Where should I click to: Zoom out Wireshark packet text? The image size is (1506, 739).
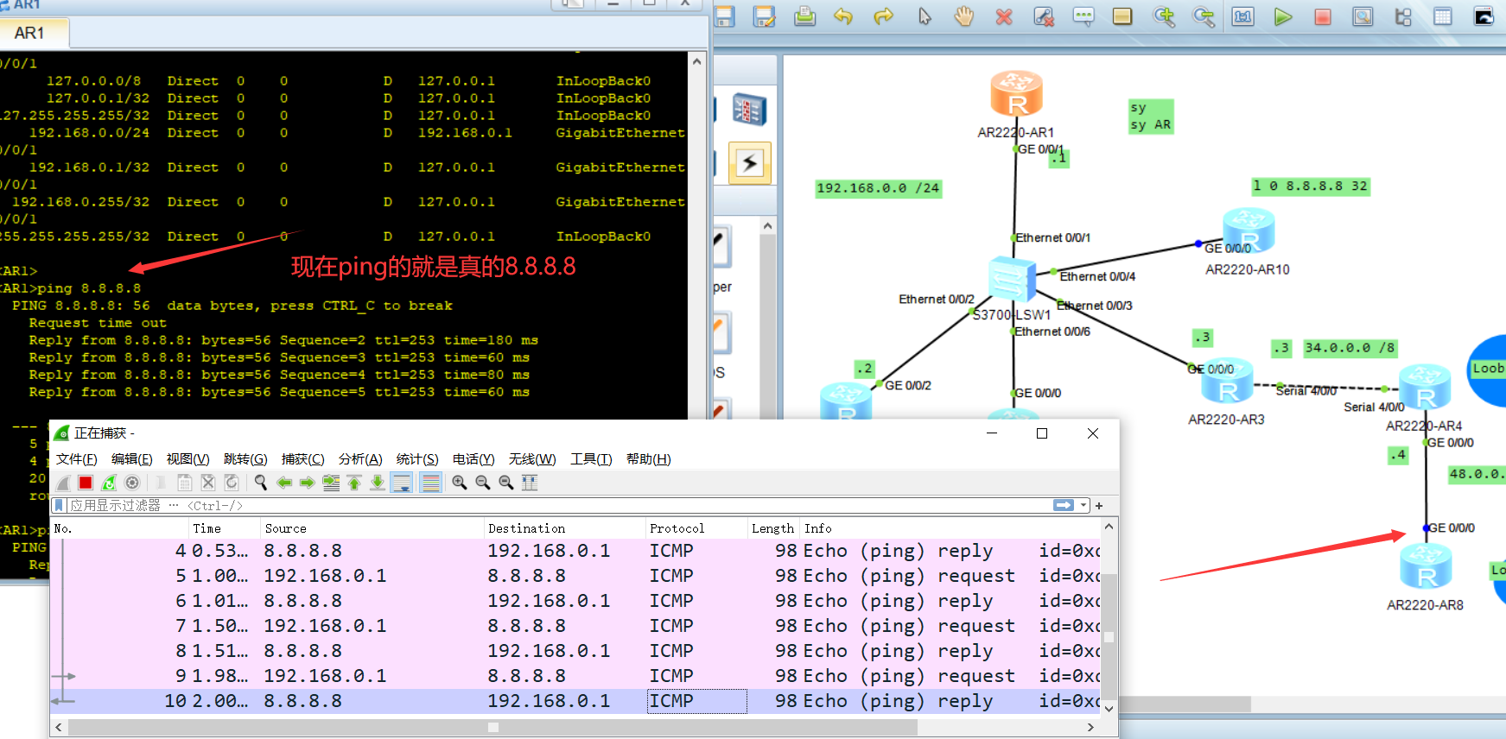pyautogui.click(x=483, y=483)
